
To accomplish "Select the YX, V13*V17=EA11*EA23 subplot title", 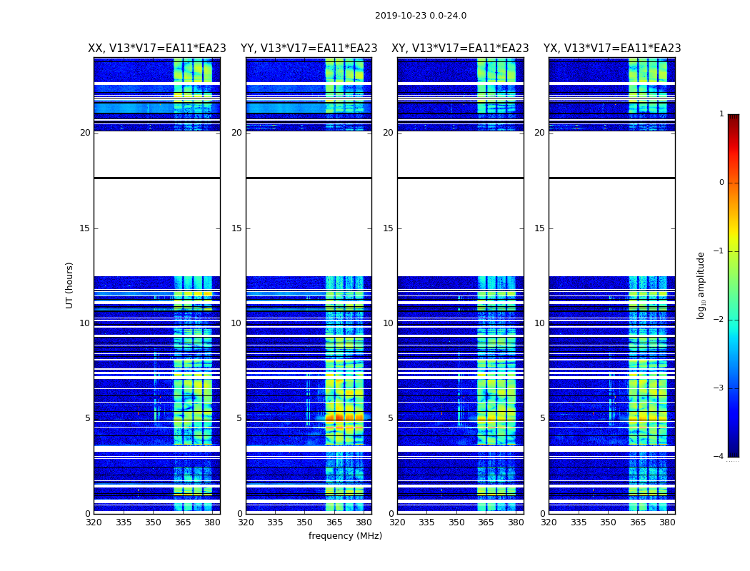I will 612,49.
